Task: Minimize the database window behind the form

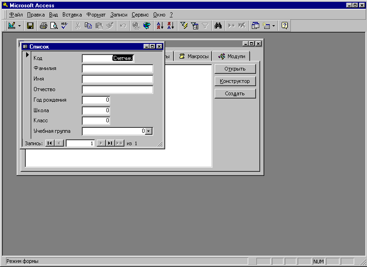Action: pyautogui.click(x=245, y=44)
